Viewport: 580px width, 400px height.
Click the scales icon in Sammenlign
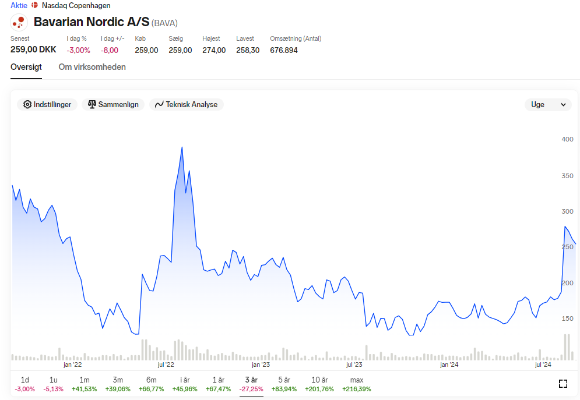pyautogui.click(x=92, y=105)
